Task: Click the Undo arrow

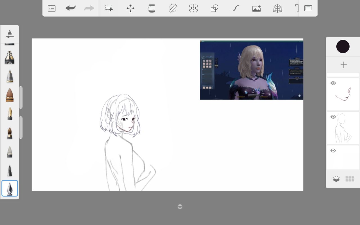Action: 70,8
